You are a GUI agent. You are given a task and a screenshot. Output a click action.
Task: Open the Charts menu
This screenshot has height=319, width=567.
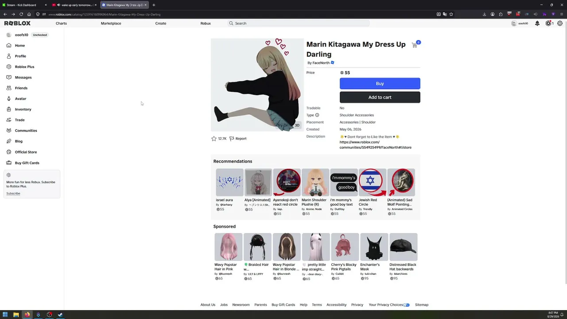click(x=61, y=23)
